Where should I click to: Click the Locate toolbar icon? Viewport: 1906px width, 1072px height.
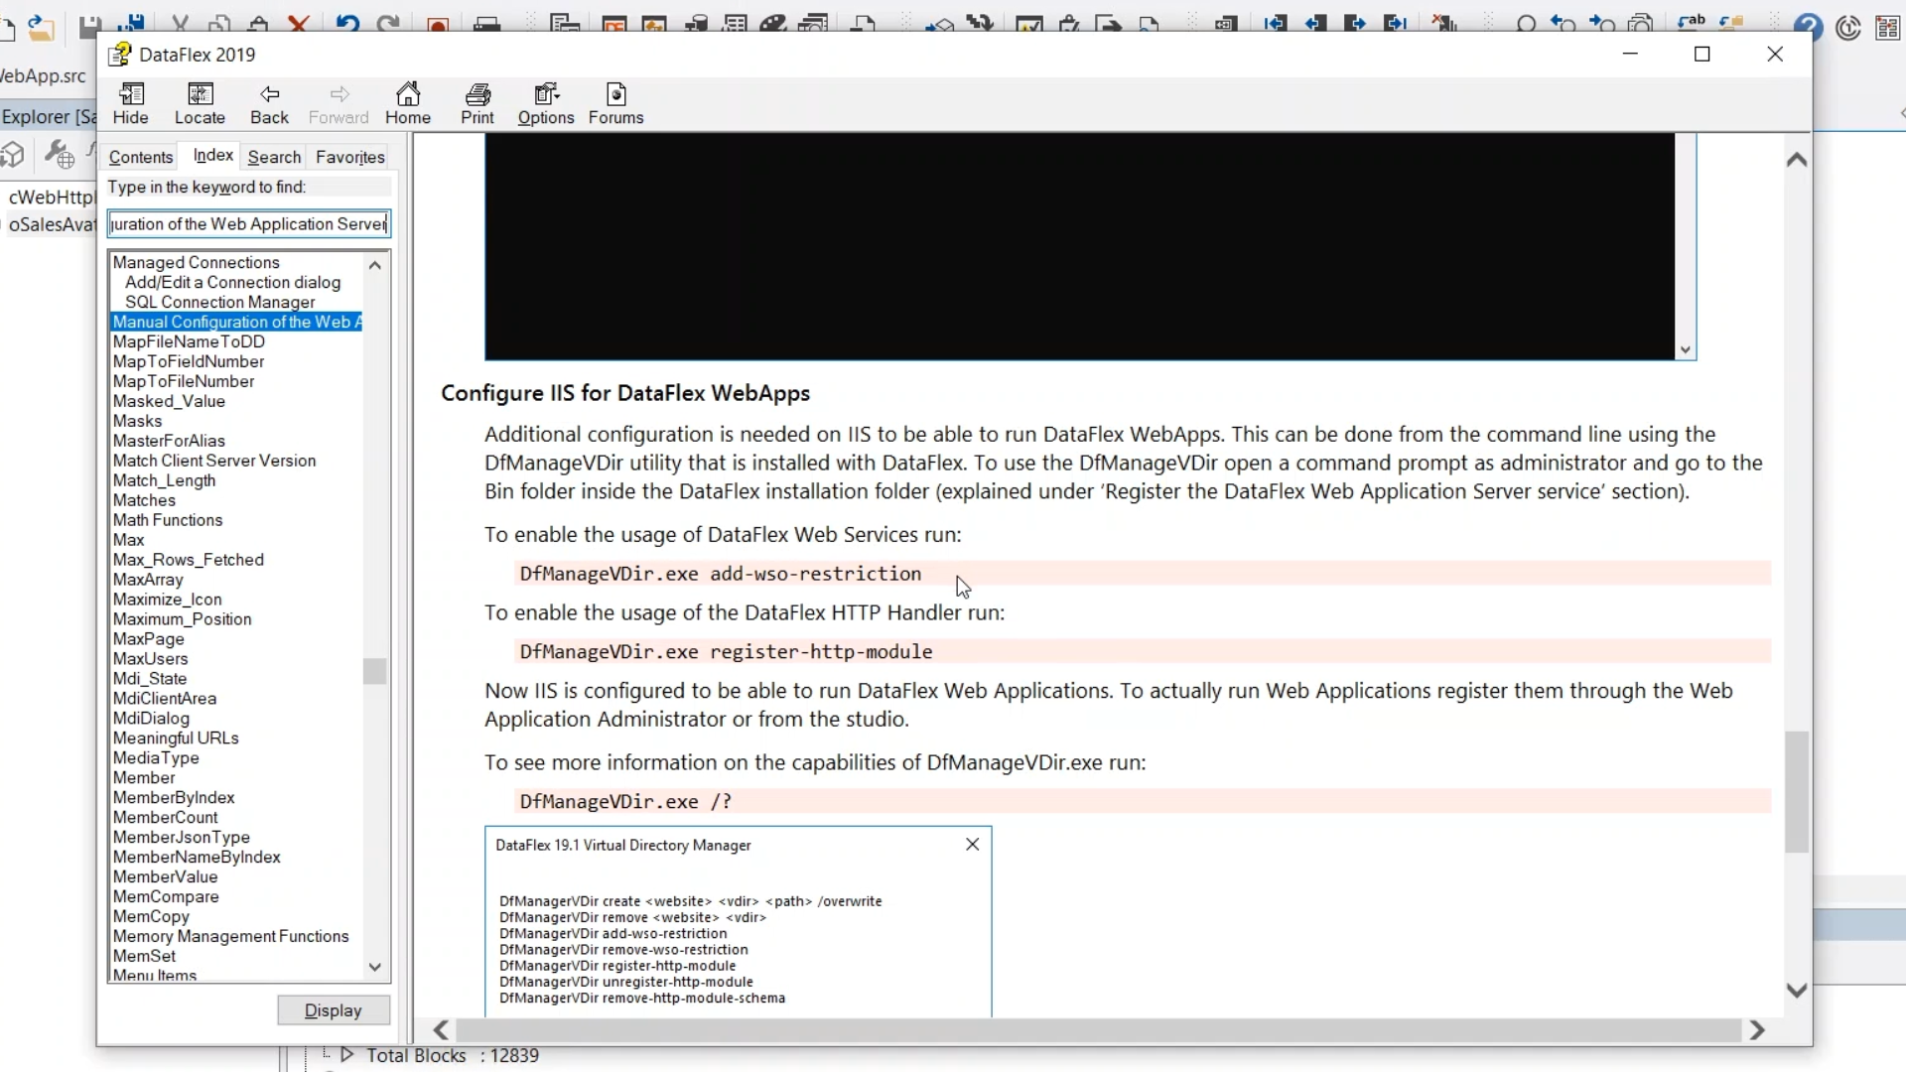[x=200, y=103]
